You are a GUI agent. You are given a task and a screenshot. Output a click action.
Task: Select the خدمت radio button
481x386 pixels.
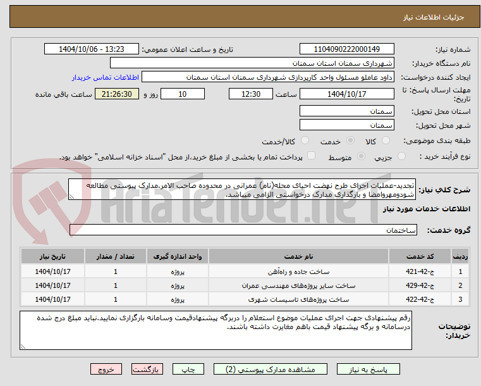pyautogui.click(x=350, y=140)
